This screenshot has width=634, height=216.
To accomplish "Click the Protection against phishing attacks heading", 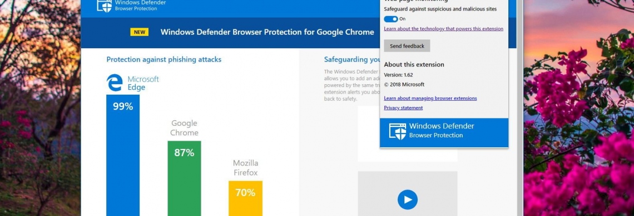I will (x=164, y=60).
